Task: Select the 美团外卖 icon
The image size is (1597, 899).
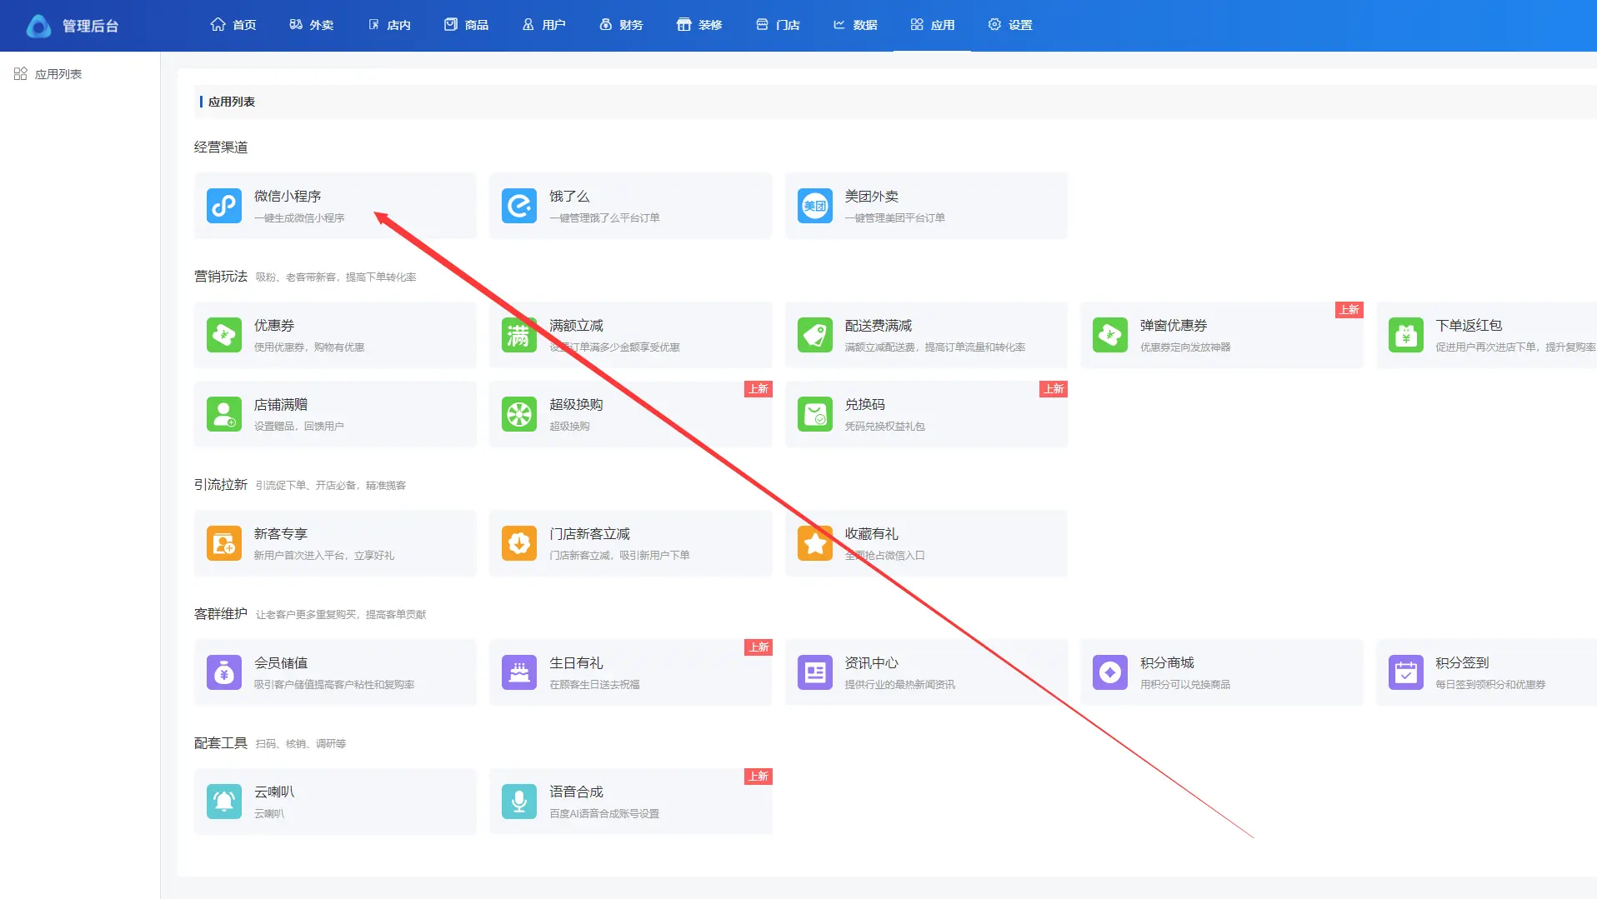Action: pyautogui.click(x=815, y=206)
